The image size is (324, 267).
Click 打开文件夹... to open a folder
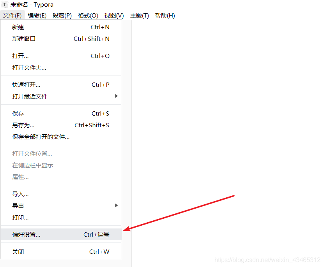[29, 67]
